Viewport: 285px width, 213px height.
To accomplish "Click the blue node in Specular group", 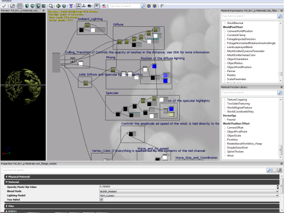I will click(171, 109).
